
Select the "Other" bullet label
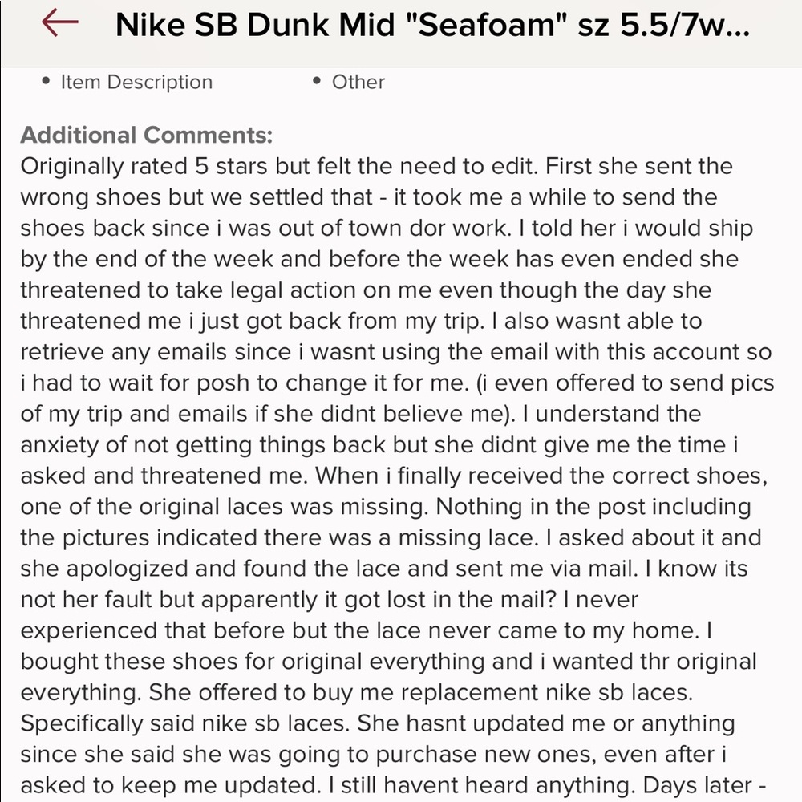tap(358, 82)
